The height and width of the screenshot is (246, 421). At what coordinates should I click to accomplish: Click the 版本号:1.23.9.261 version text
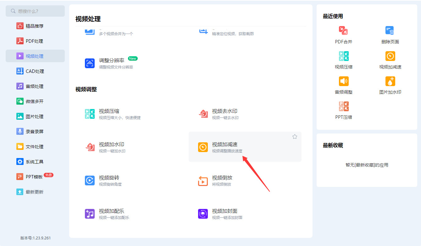36,238
